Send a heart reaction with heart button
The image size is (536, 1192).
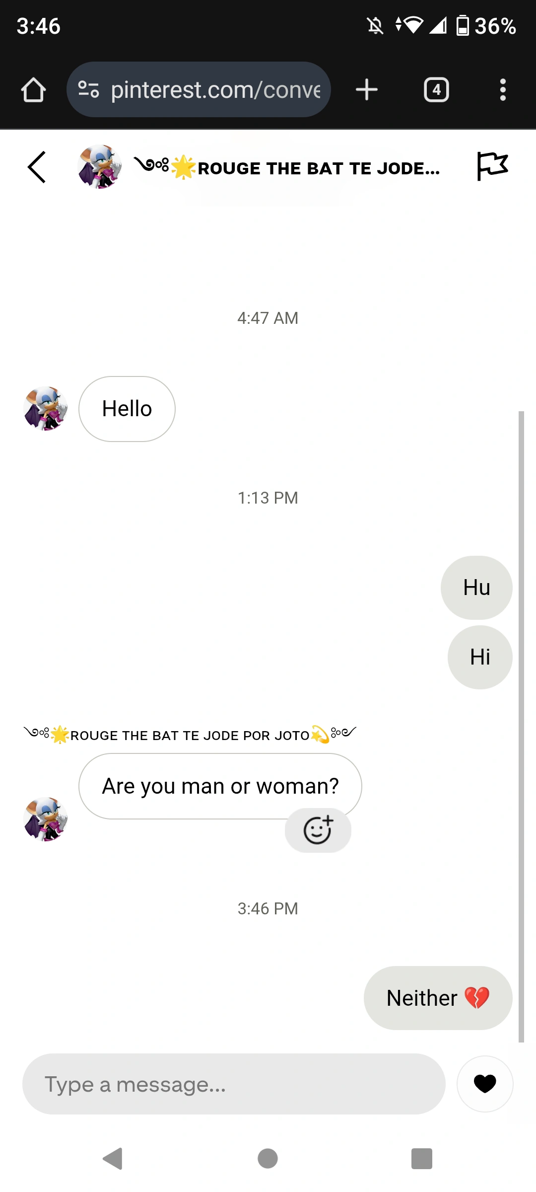click(x=485, y=1083)
